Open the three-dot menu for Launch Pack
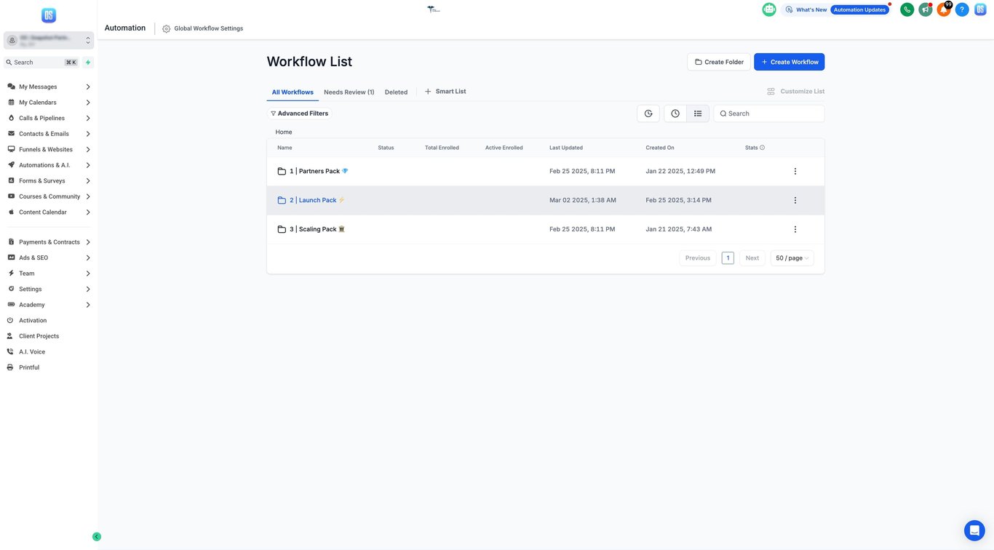 pyautogui.click(x=795, y=200)
